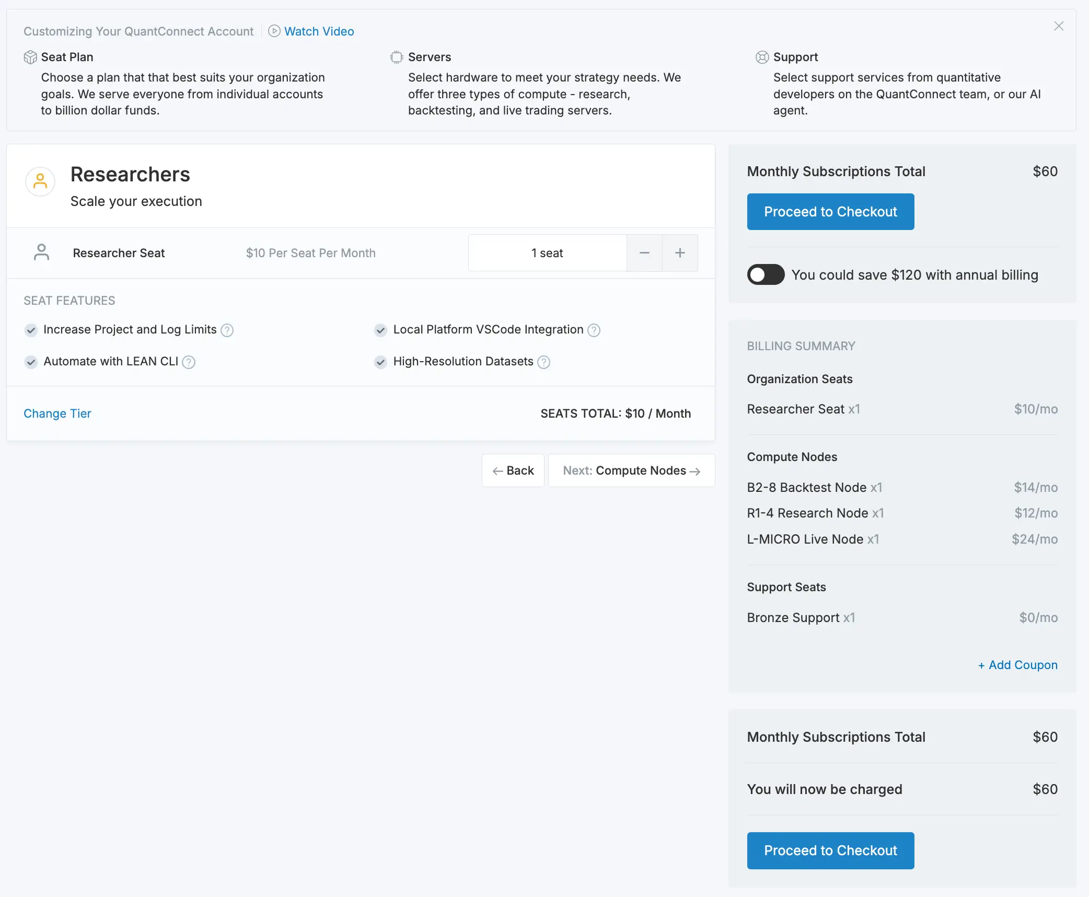Click top Proceed to Checkout button
The height and width of the screenshot is (897, 1089).
pyautogui.click(x=830, y=212)
